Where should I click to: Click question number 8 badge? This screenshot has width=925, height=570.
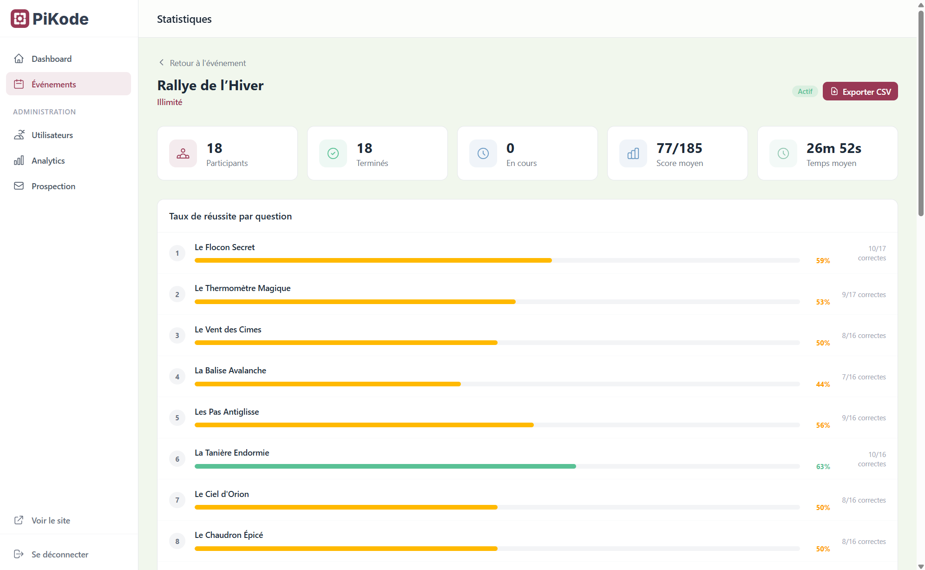click(177, 542)
